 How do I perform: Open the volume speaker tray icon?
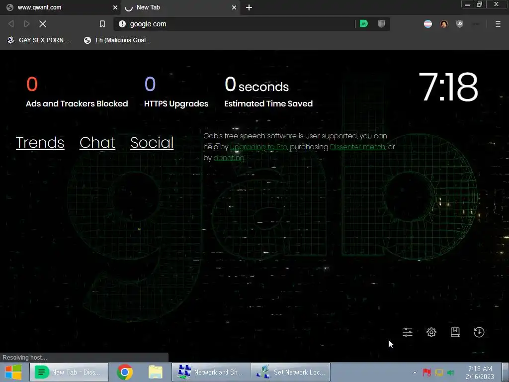click(x=450, y=373)
